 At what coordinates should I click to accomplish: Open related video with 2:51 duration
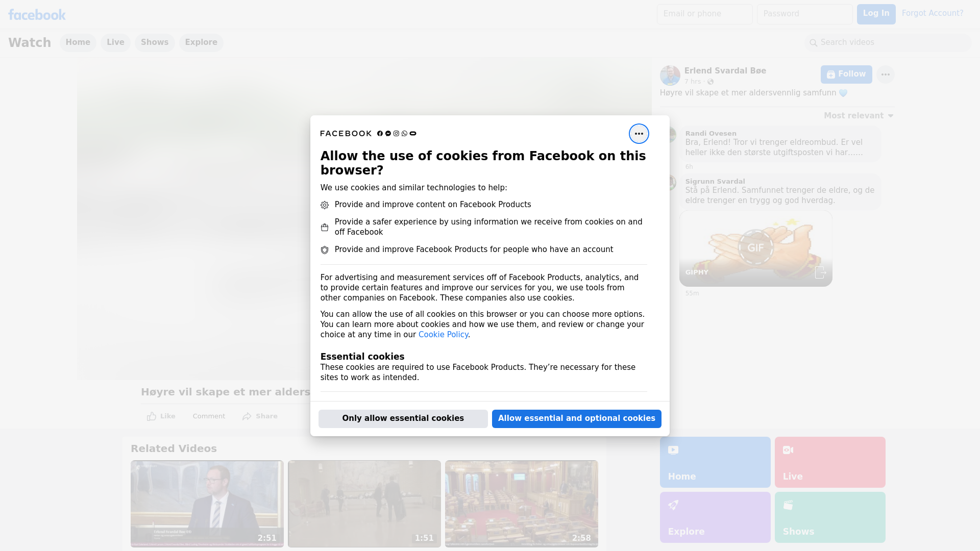tap(207, 504)
